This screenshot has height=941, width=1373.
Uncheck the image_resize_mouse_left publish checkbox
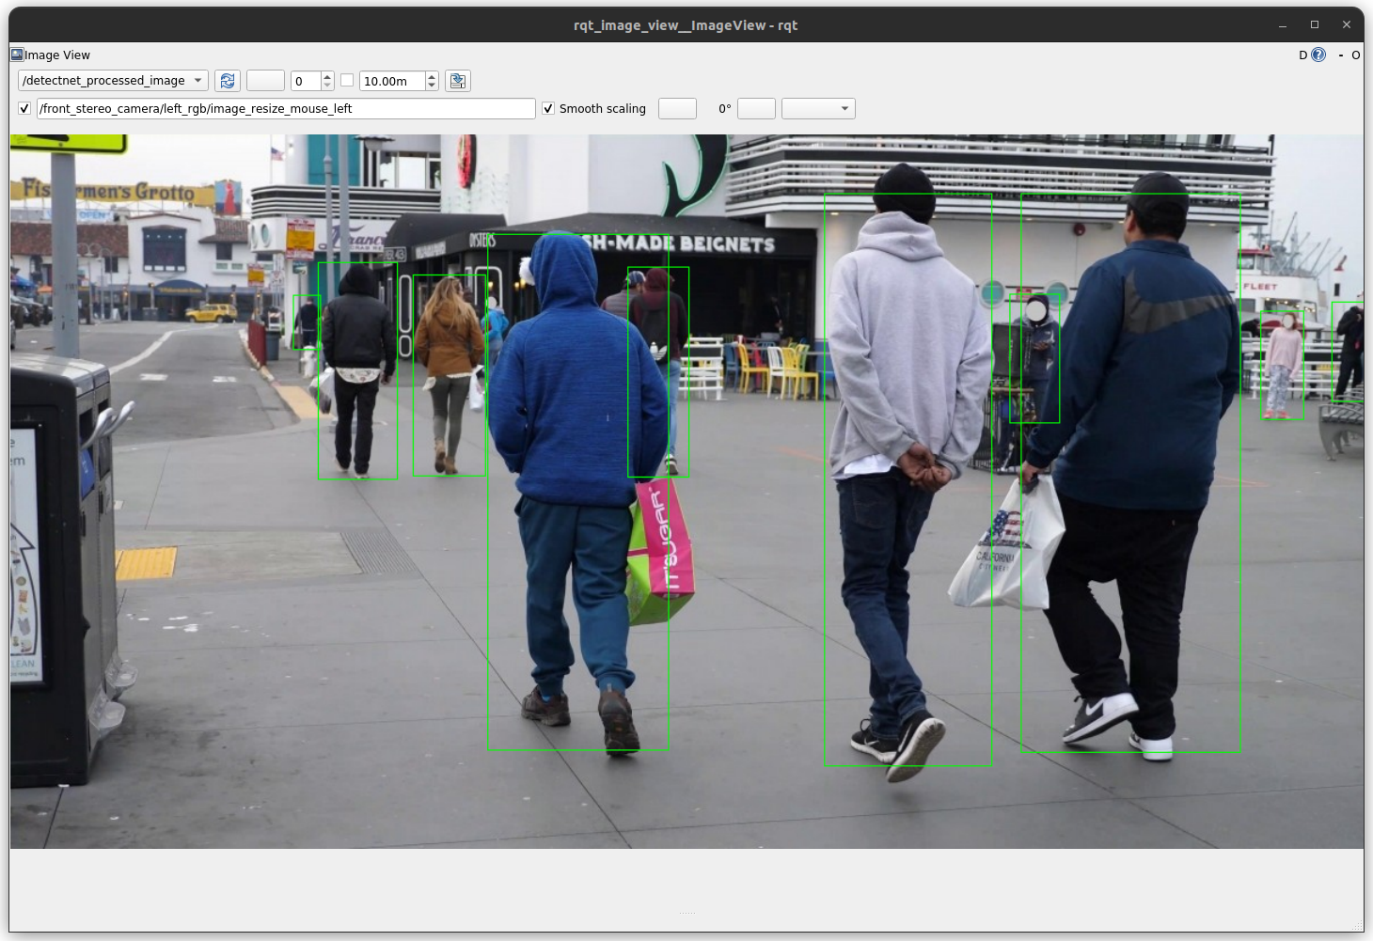pyautogui.click(x=24, y=108)
